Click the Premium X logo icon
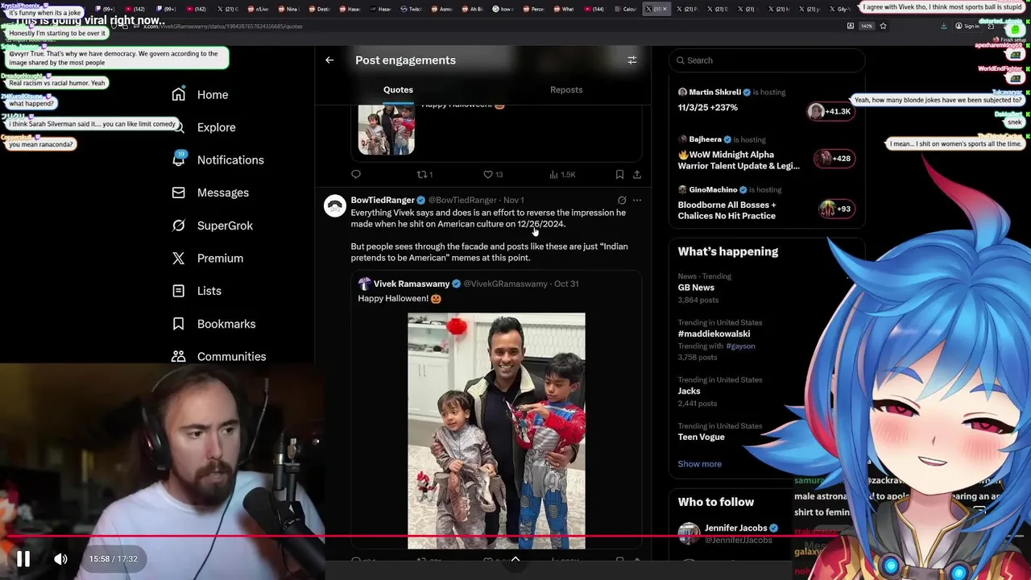The height and width of the screenshot is (580, 1031). (179, 258)
